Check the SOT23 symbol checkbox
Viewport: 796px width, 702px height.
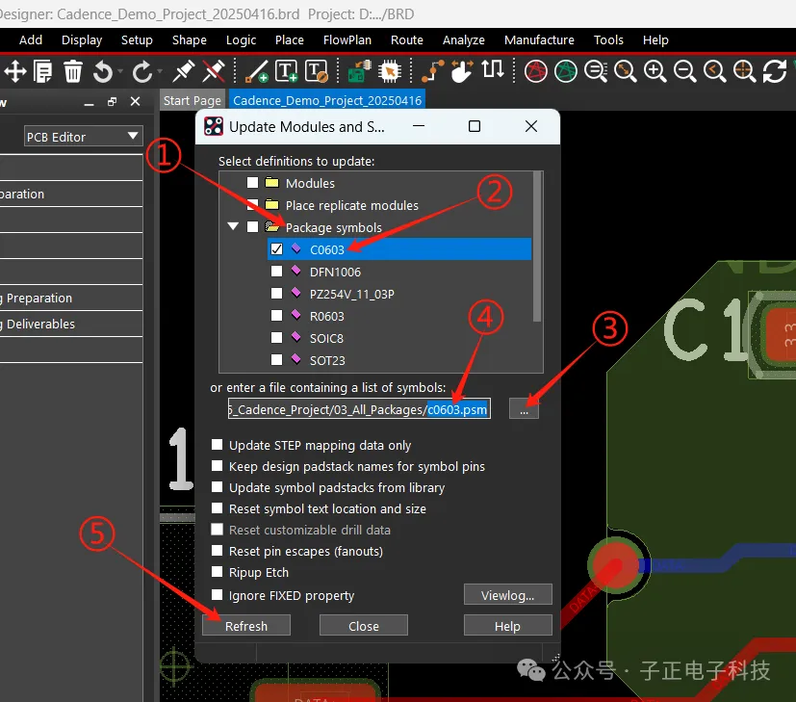pos(276,359)
